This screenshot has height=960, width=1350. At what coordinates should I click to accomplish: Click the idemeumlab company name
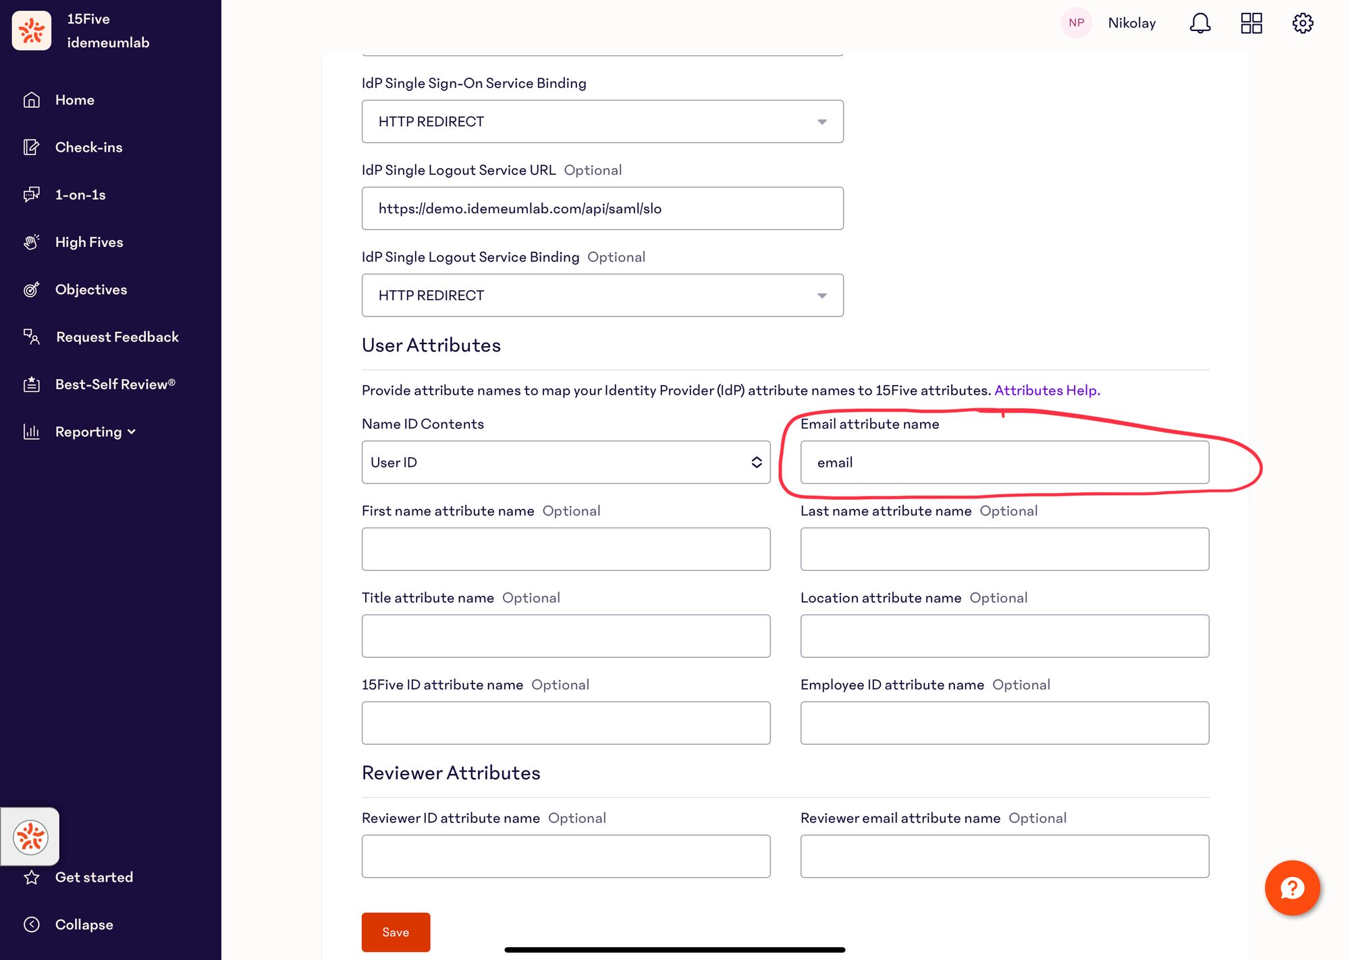pyautogui.click(x=108, y=43)
